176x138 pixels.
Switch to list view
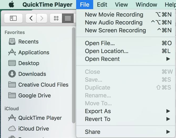68,18
